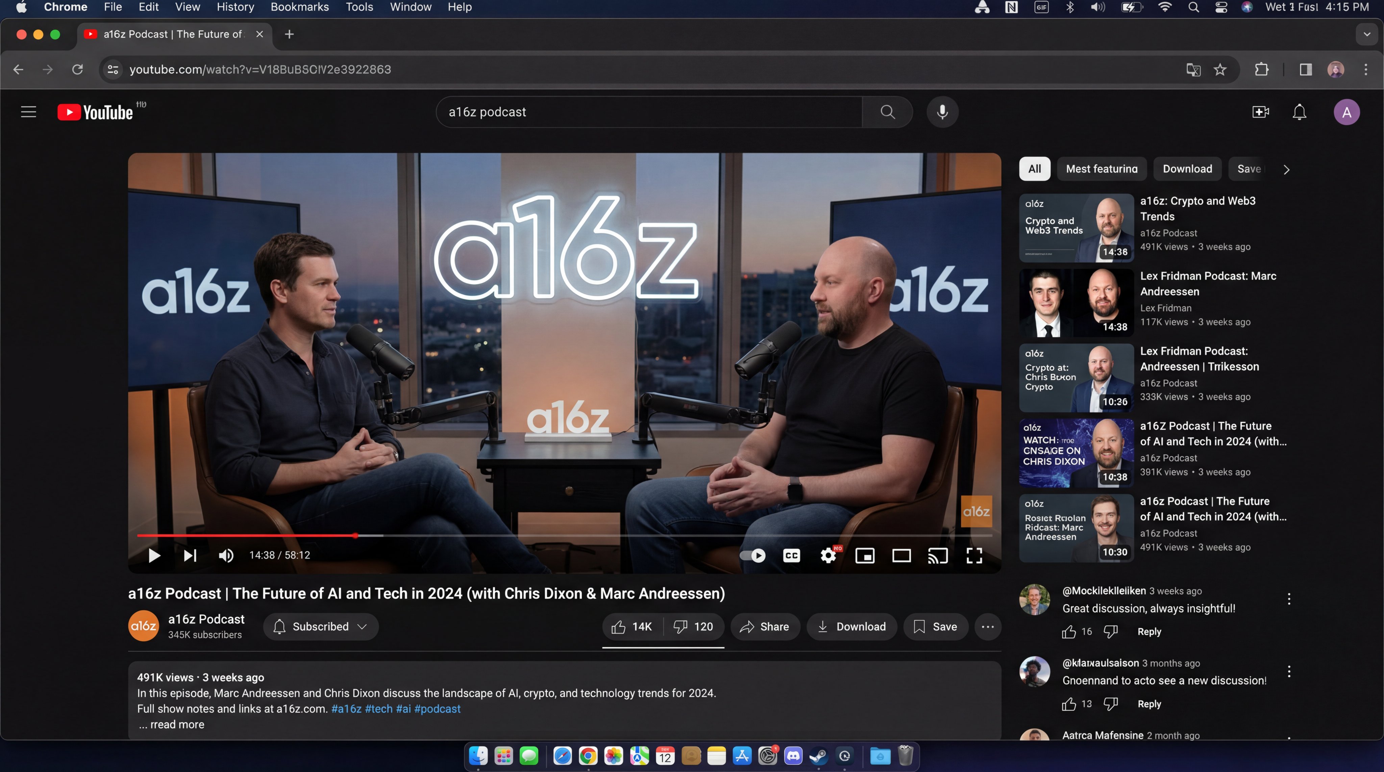Open the YouTube hamburger menu
This screenshot has width=1384, height=772.
click(28, 112)
